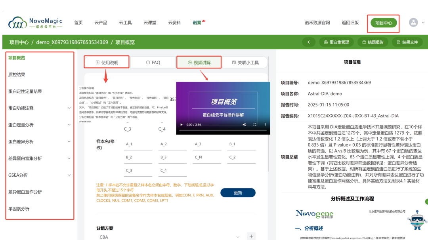Open 云产品 menu
The image size is (428, 240).
click(101, 23)
